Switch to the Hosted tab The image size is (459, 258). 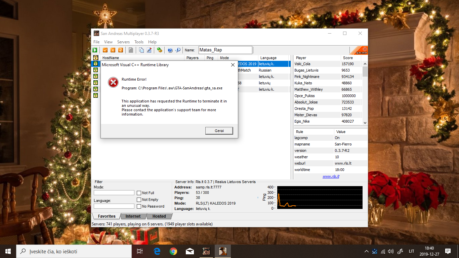(x=159, y=216)
